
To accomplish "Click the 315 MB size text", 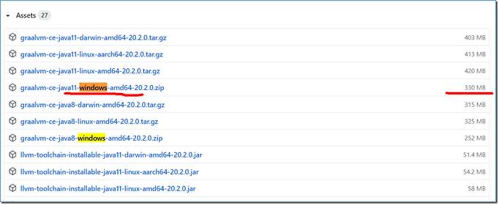I will (475, 105).
